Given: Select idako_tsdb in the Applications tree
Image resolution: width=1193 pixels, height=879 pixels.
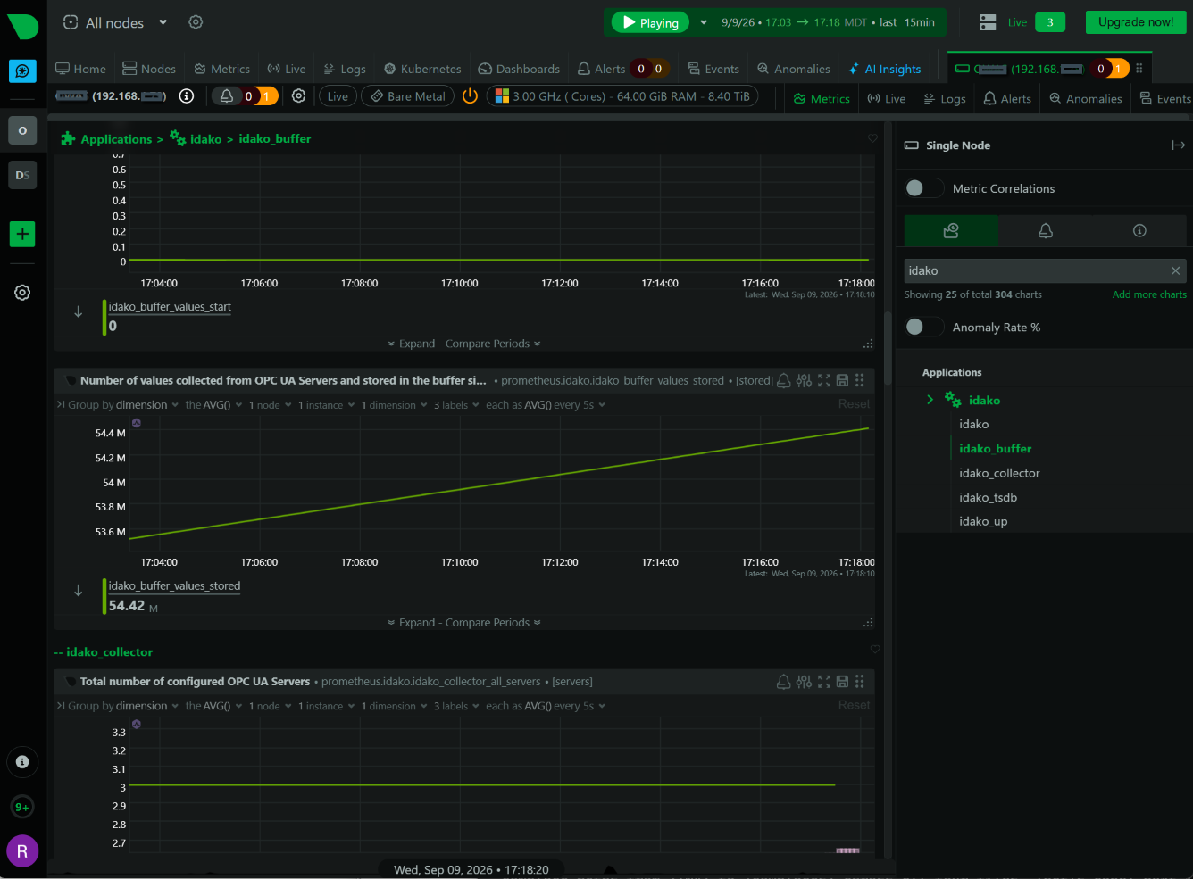Looking at the screenshot, I should [x=988, y=497].
